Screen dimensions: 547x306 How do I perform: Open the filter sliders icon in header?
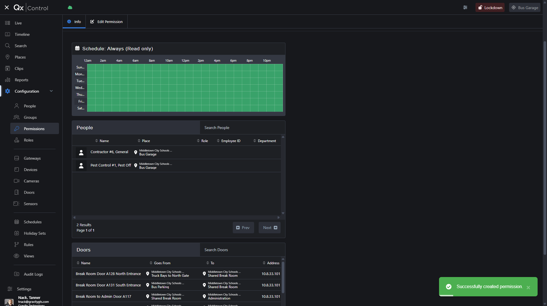click(465, 8)
